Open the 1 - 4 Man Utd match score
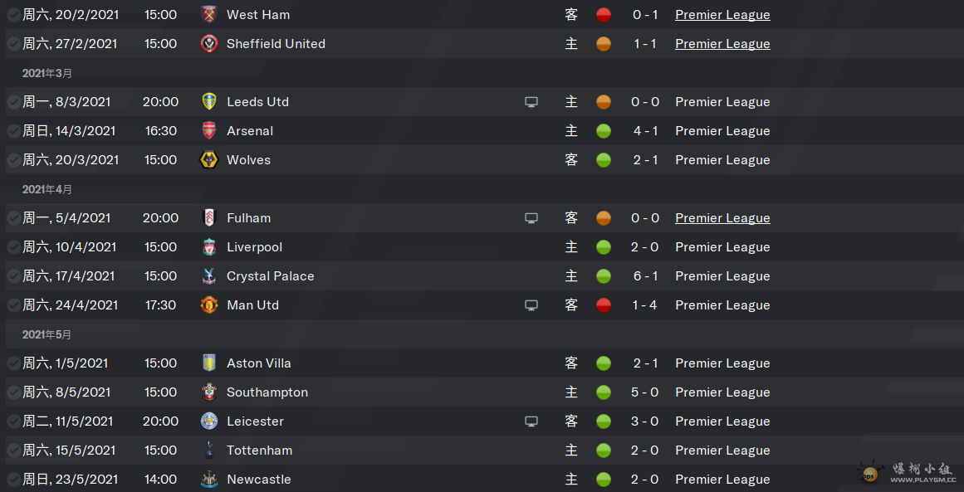 coord(645,305)
